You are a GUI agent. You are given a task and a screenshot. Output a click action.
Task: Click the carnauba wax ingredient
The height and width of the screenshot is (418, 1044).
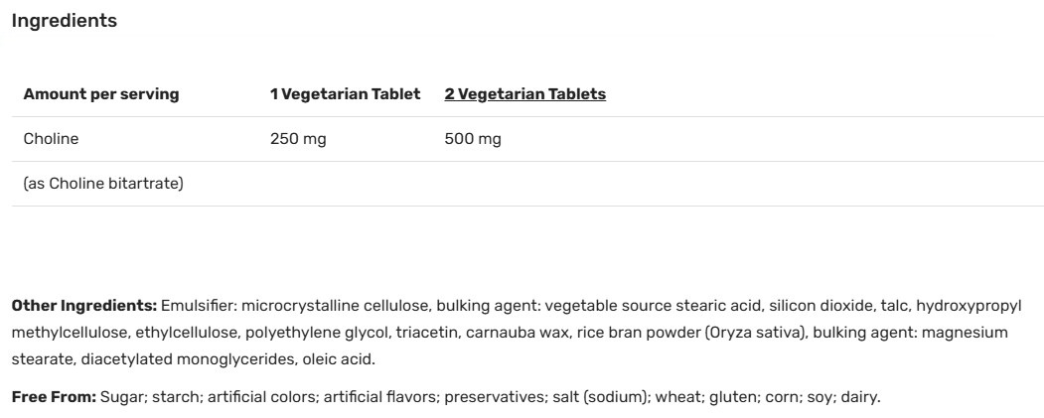[x=516, y=332]
